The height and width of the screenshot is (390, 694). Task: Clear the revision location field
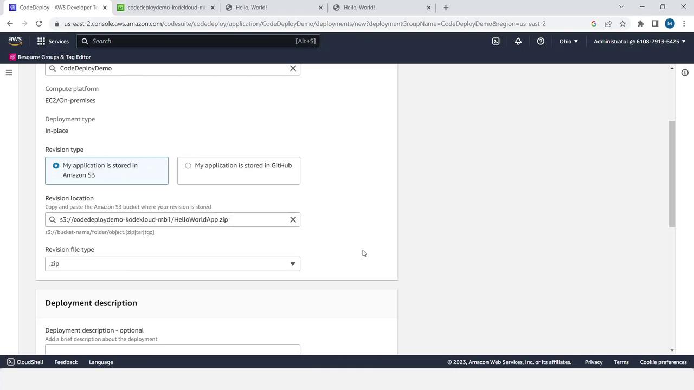coord(293,219)
